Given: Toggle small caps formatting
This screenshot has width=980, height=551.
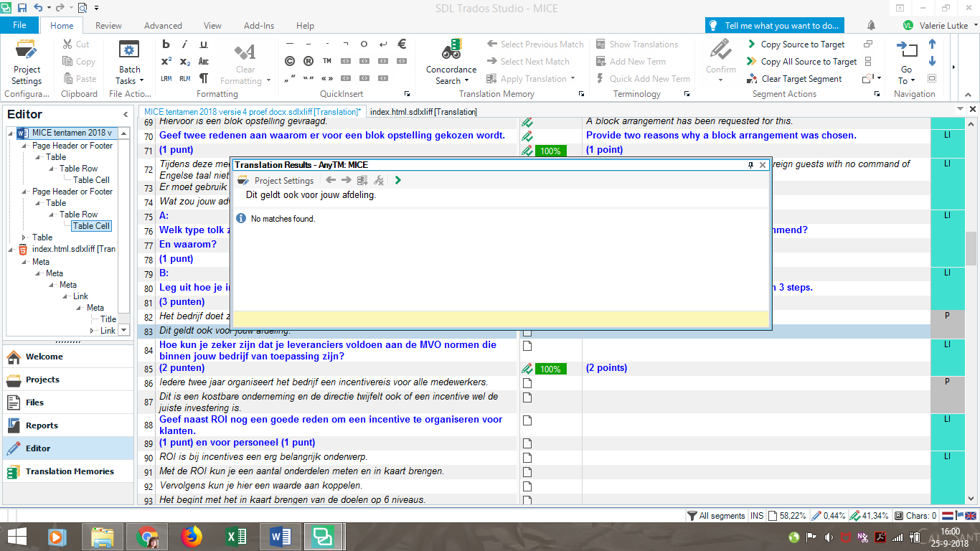Looking at the screenshot, I should [203, 62].
